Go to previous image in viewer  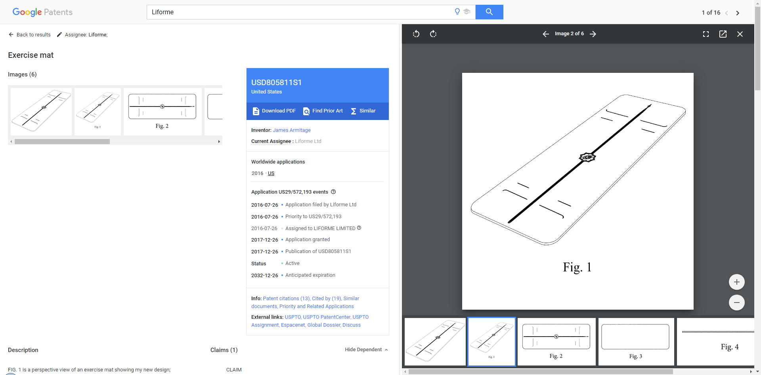(546, 34)
